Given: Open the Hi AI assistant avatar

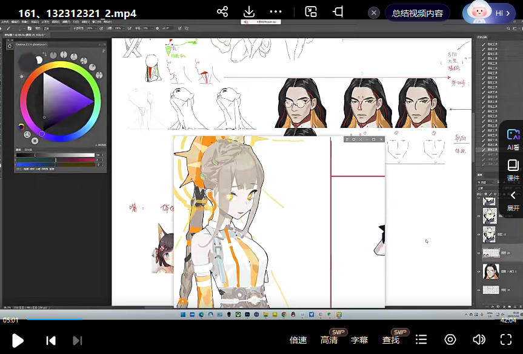Looking at the screenshot, I should click(x=488, y=13).
